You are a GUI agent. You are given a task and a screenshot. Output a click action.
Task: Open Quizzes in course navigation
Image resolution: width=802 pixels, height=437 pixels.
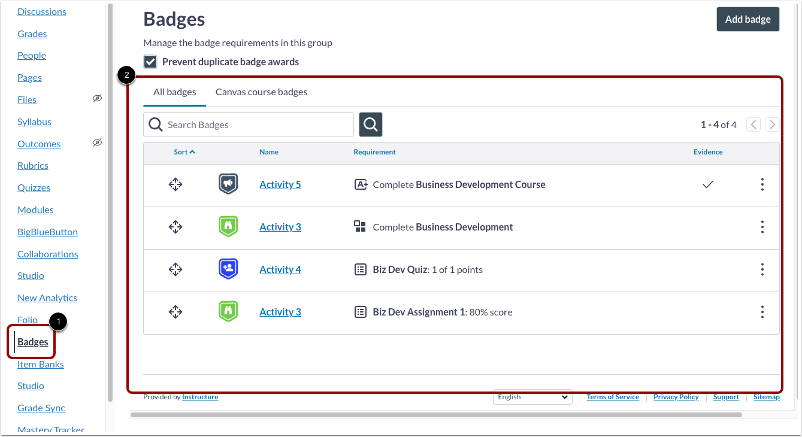coord(34,187)
